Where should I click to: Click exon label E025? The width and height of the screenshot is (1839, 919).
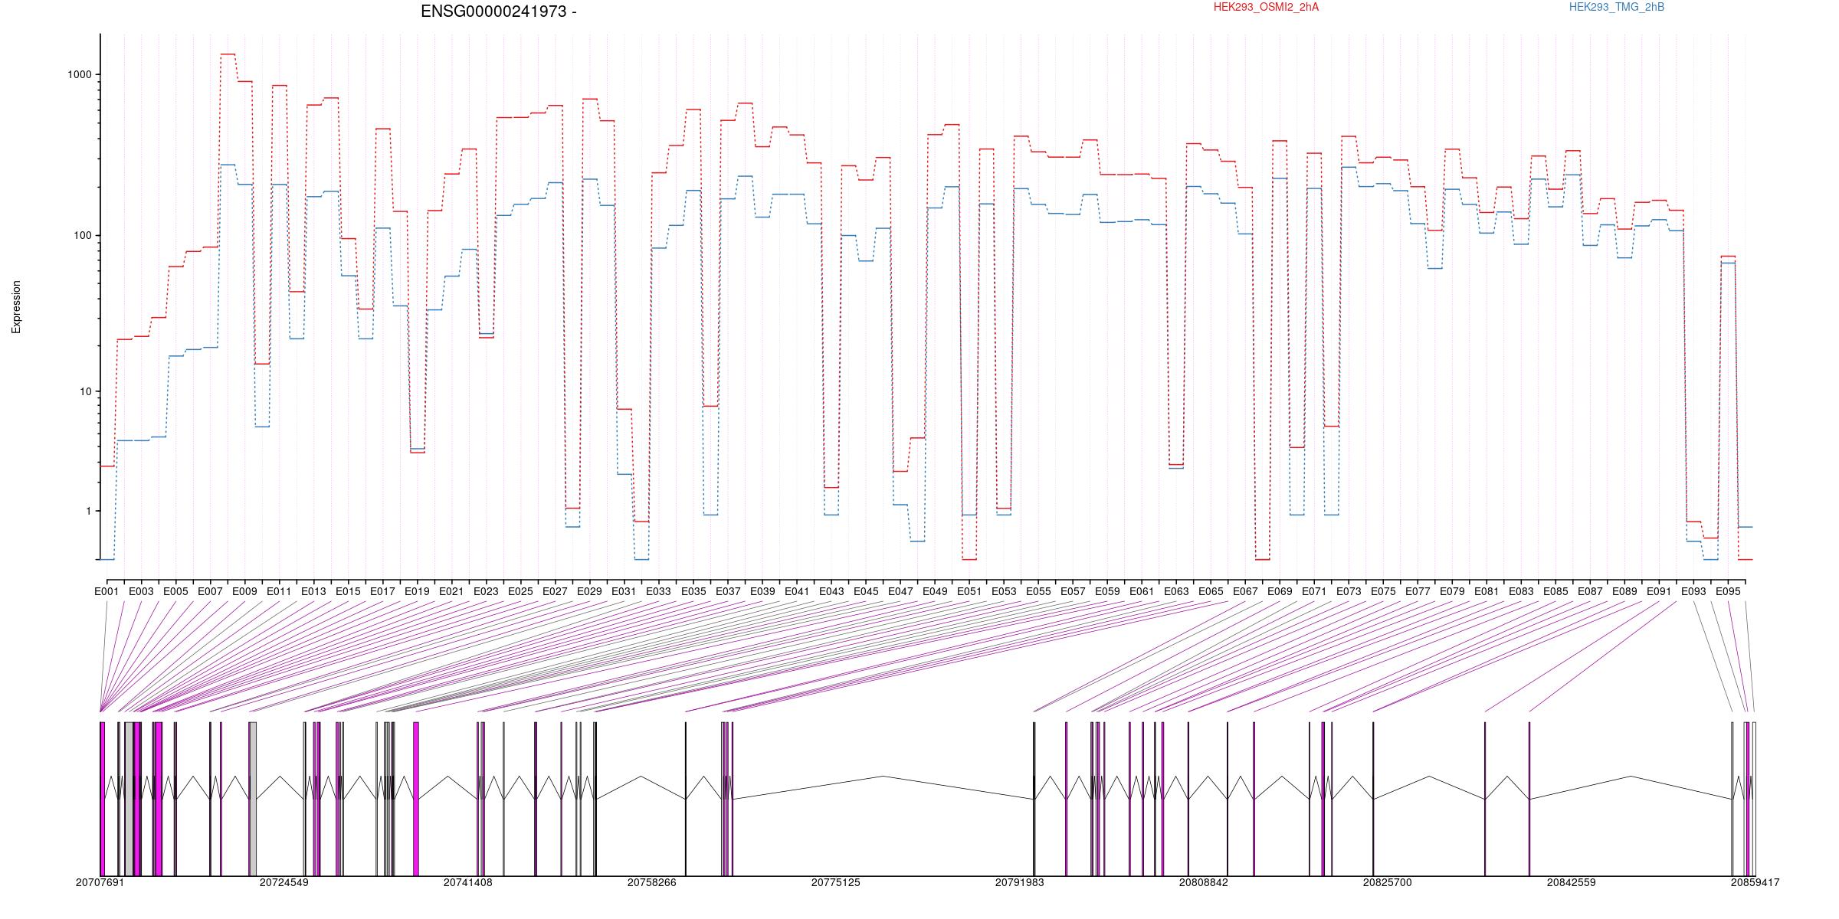point(520,591)
